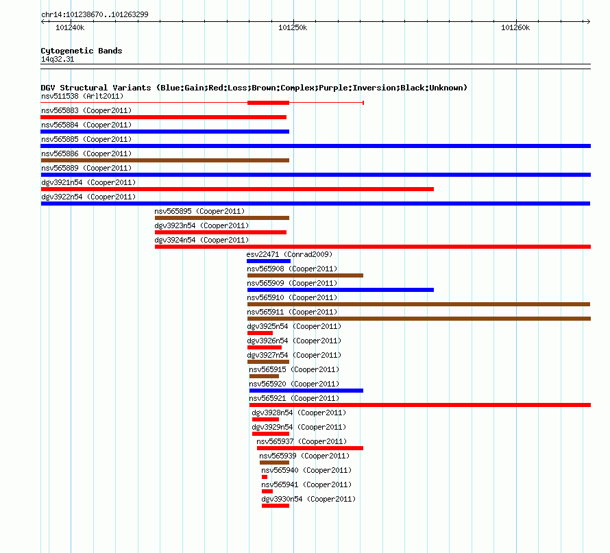Select the tiny red nsv565940 loss bar

265,477
